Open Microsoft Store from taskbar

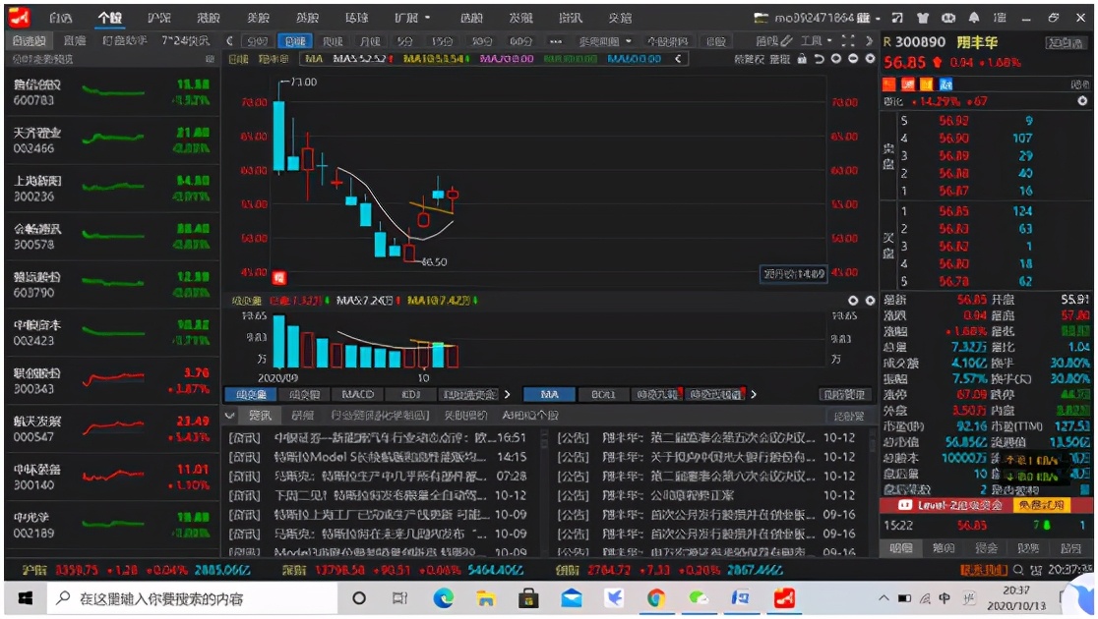(528, 598)
